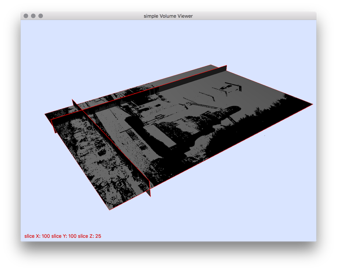This screenshot has height=271, width=337.
Task: Click where the two vertical slice planes cross
Action: pyautogui.click(x=83, y=110)
